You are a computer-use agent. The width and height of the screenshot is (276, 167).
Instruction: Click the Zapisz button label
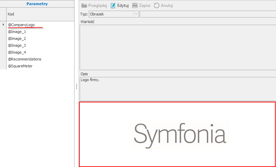tap(145, 5)
